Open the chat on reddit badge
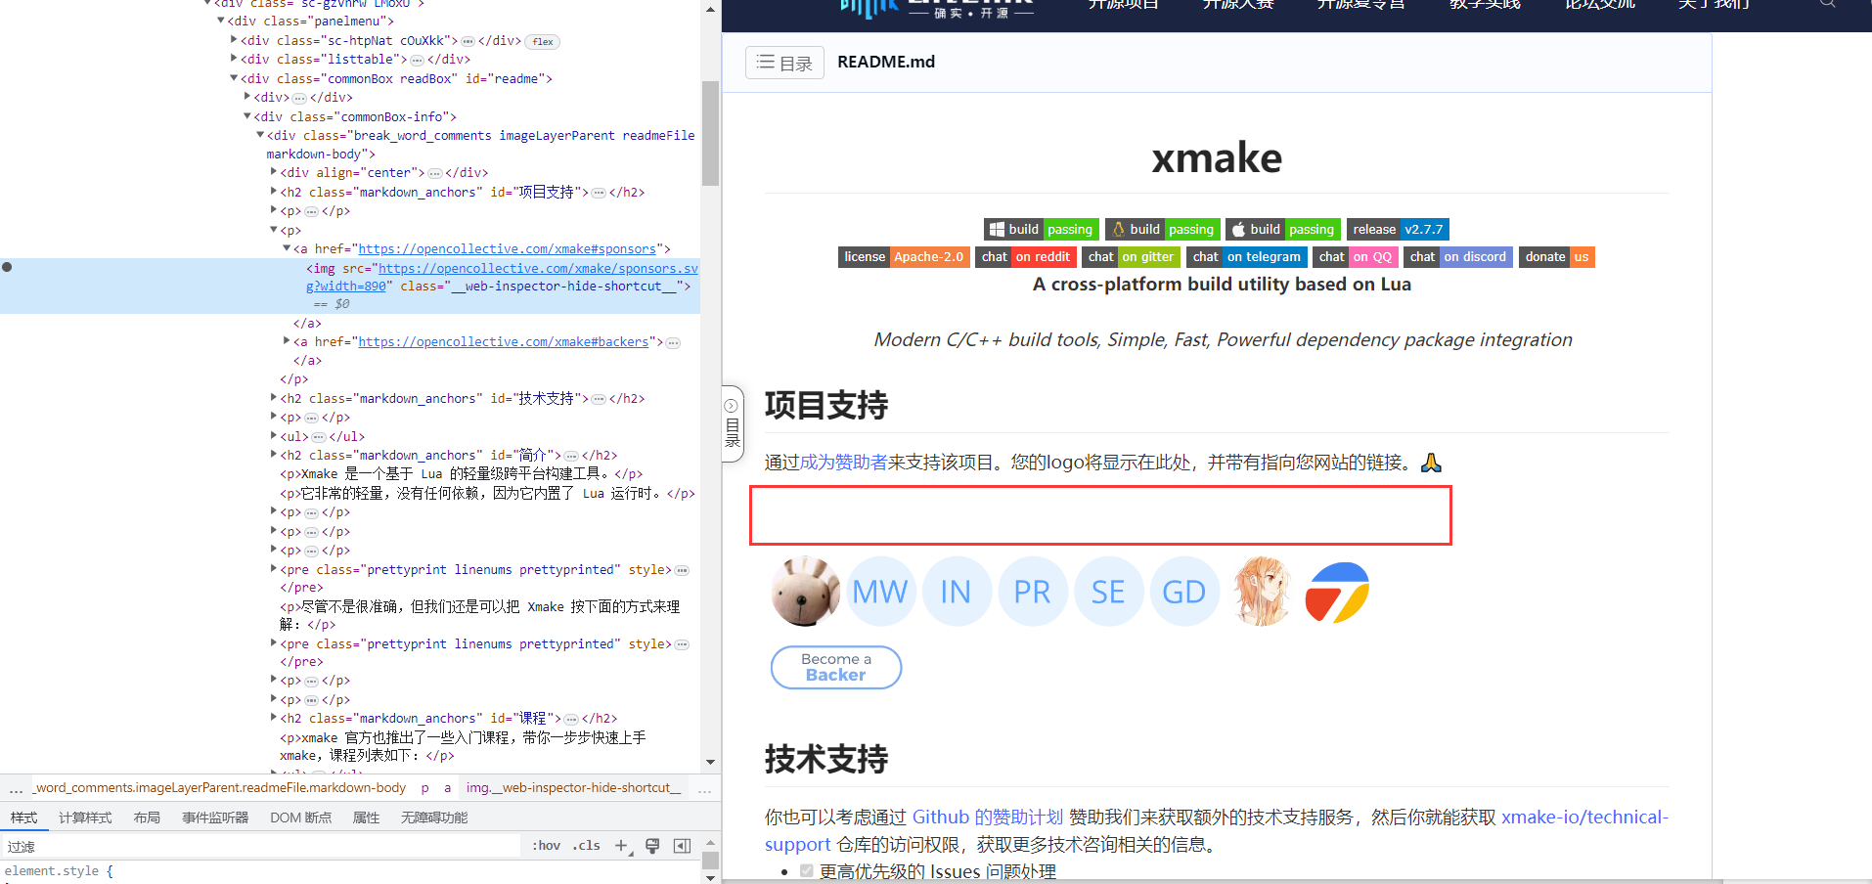Screen dimensions: 1872x884 click(x=1026, y=257)
